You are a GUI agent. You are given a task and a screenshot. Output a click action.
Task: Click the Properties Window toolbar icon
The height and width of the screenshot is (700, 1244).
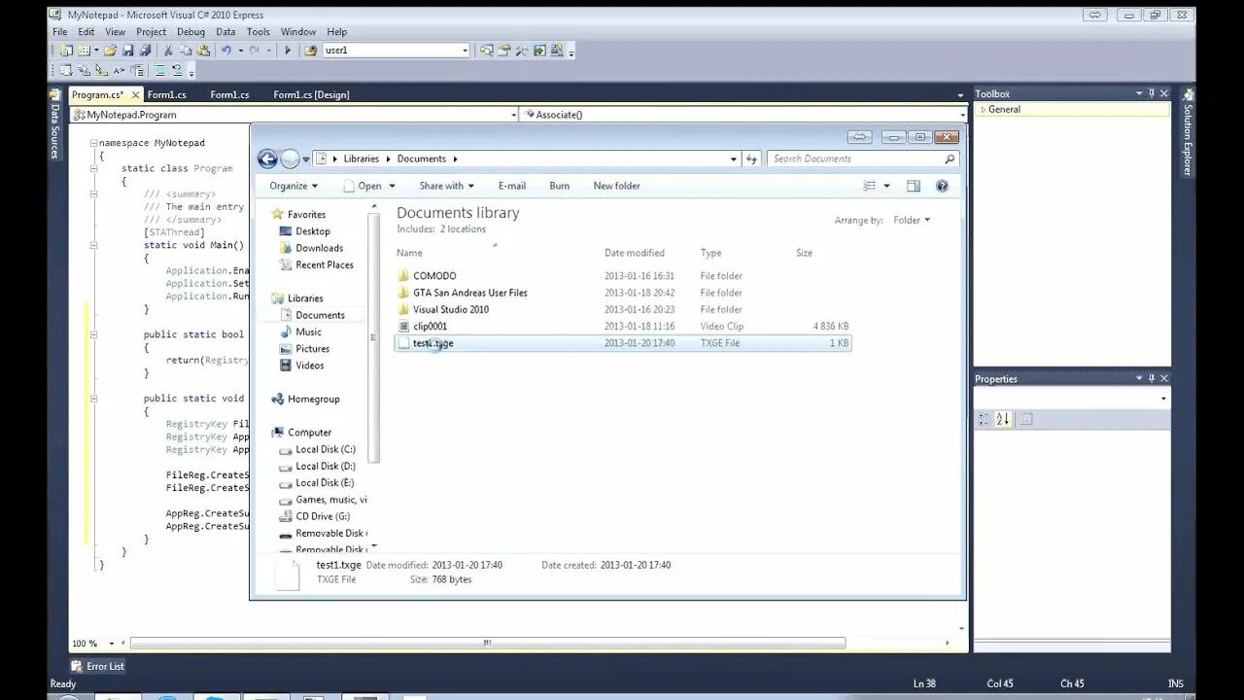click(503, 51)
